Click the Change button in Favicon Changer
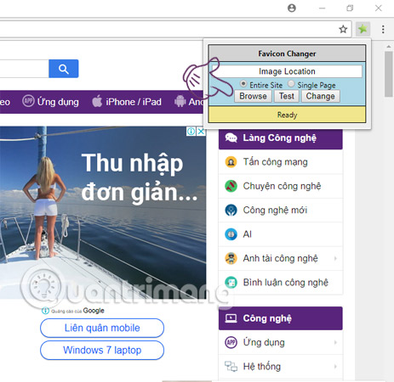This screenshot has height=382, width=394. coord(321,96)
